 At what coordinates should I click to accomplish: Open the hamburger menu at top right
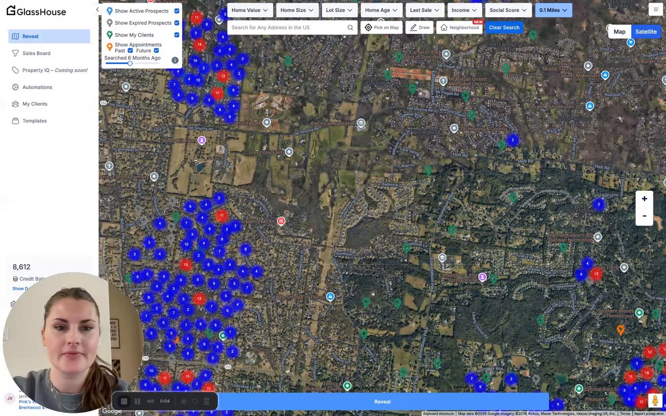click(x=655, y=9)
